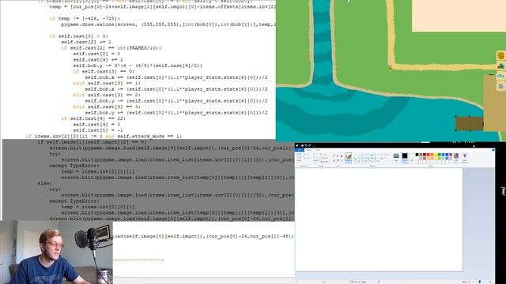The image size is (506, 284).
Task: Click the line 'if temp != [-426, -725]:'
Action: pos(85,18)
